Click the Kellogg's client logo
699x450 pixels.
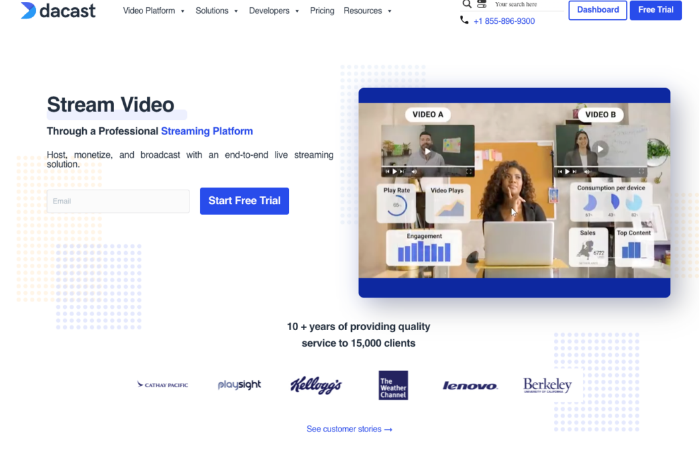click(316, 384)
